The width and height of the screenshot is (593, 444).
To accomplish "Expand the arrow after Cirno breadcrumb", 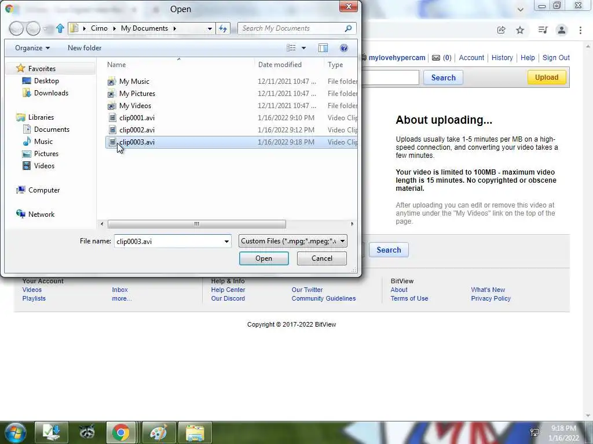I will [114, 28].
